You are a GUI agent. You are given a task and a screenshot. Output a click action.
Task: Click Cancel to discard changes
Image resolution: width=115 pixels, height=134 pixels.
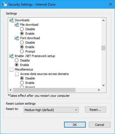coord(100,125)
